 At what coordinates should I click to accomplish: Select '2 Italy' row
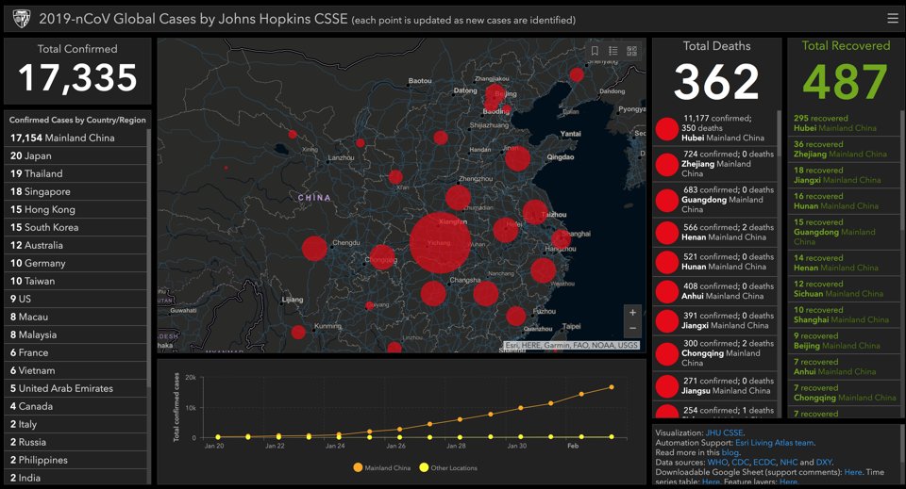(75, 424)
